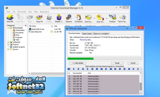Image resolution: width=160 pixels, height=97 pixels.
Task: Cancel the asc-setup.exe download
Action: [x=133, y=63]
